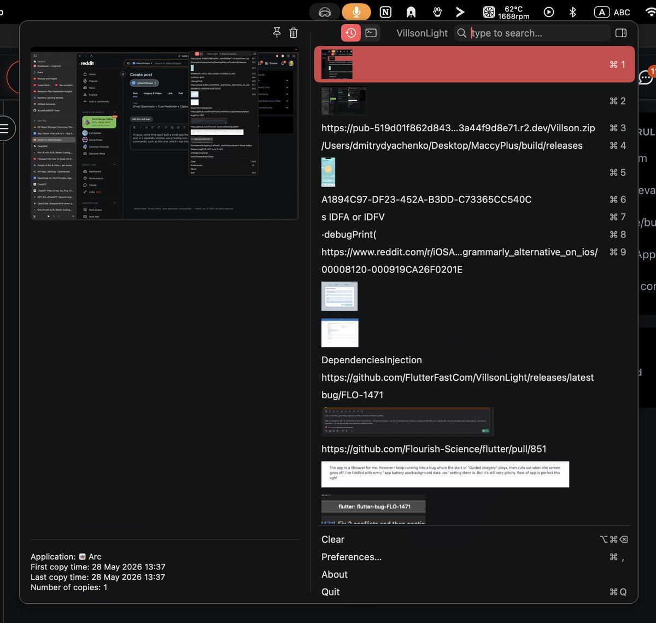Select the Villson.zip r2.dev URL item

coord(474,127)
